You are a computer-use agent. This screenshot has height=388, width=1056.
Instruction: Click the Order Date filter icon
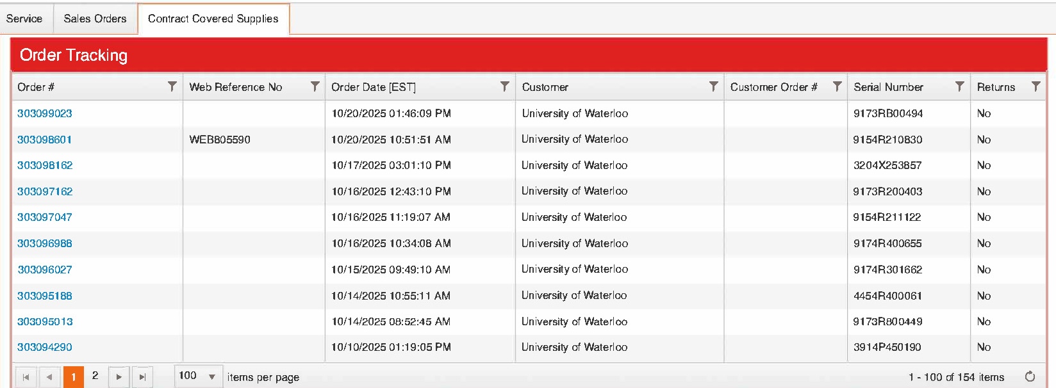pos(505,86)
